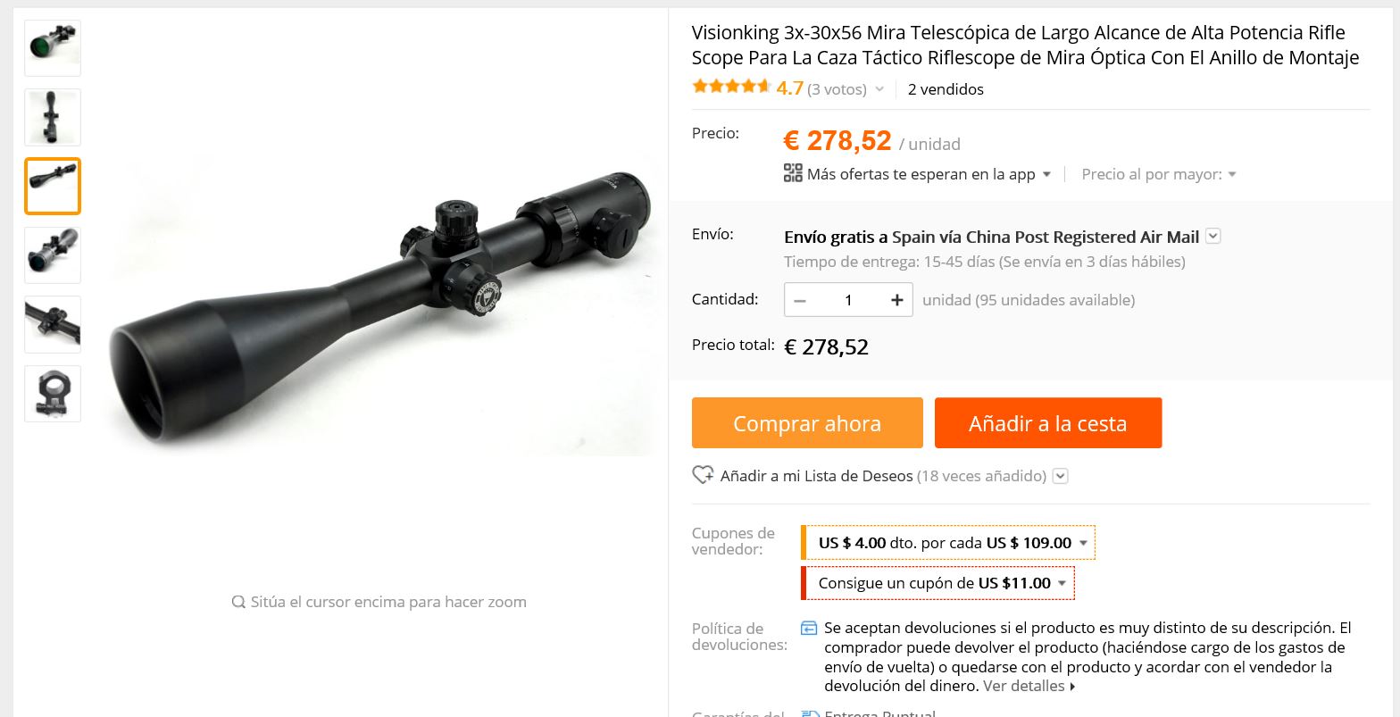Expand the votes rating dropdown arrow
This screenshot has height=717, width=1400.
pos(879,89)
